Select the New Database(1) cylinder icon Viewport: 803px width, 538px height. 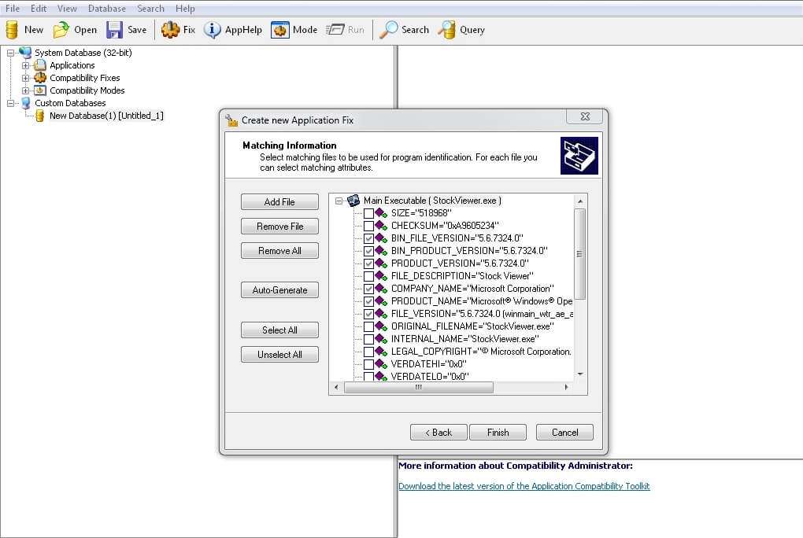click(40, 116)
